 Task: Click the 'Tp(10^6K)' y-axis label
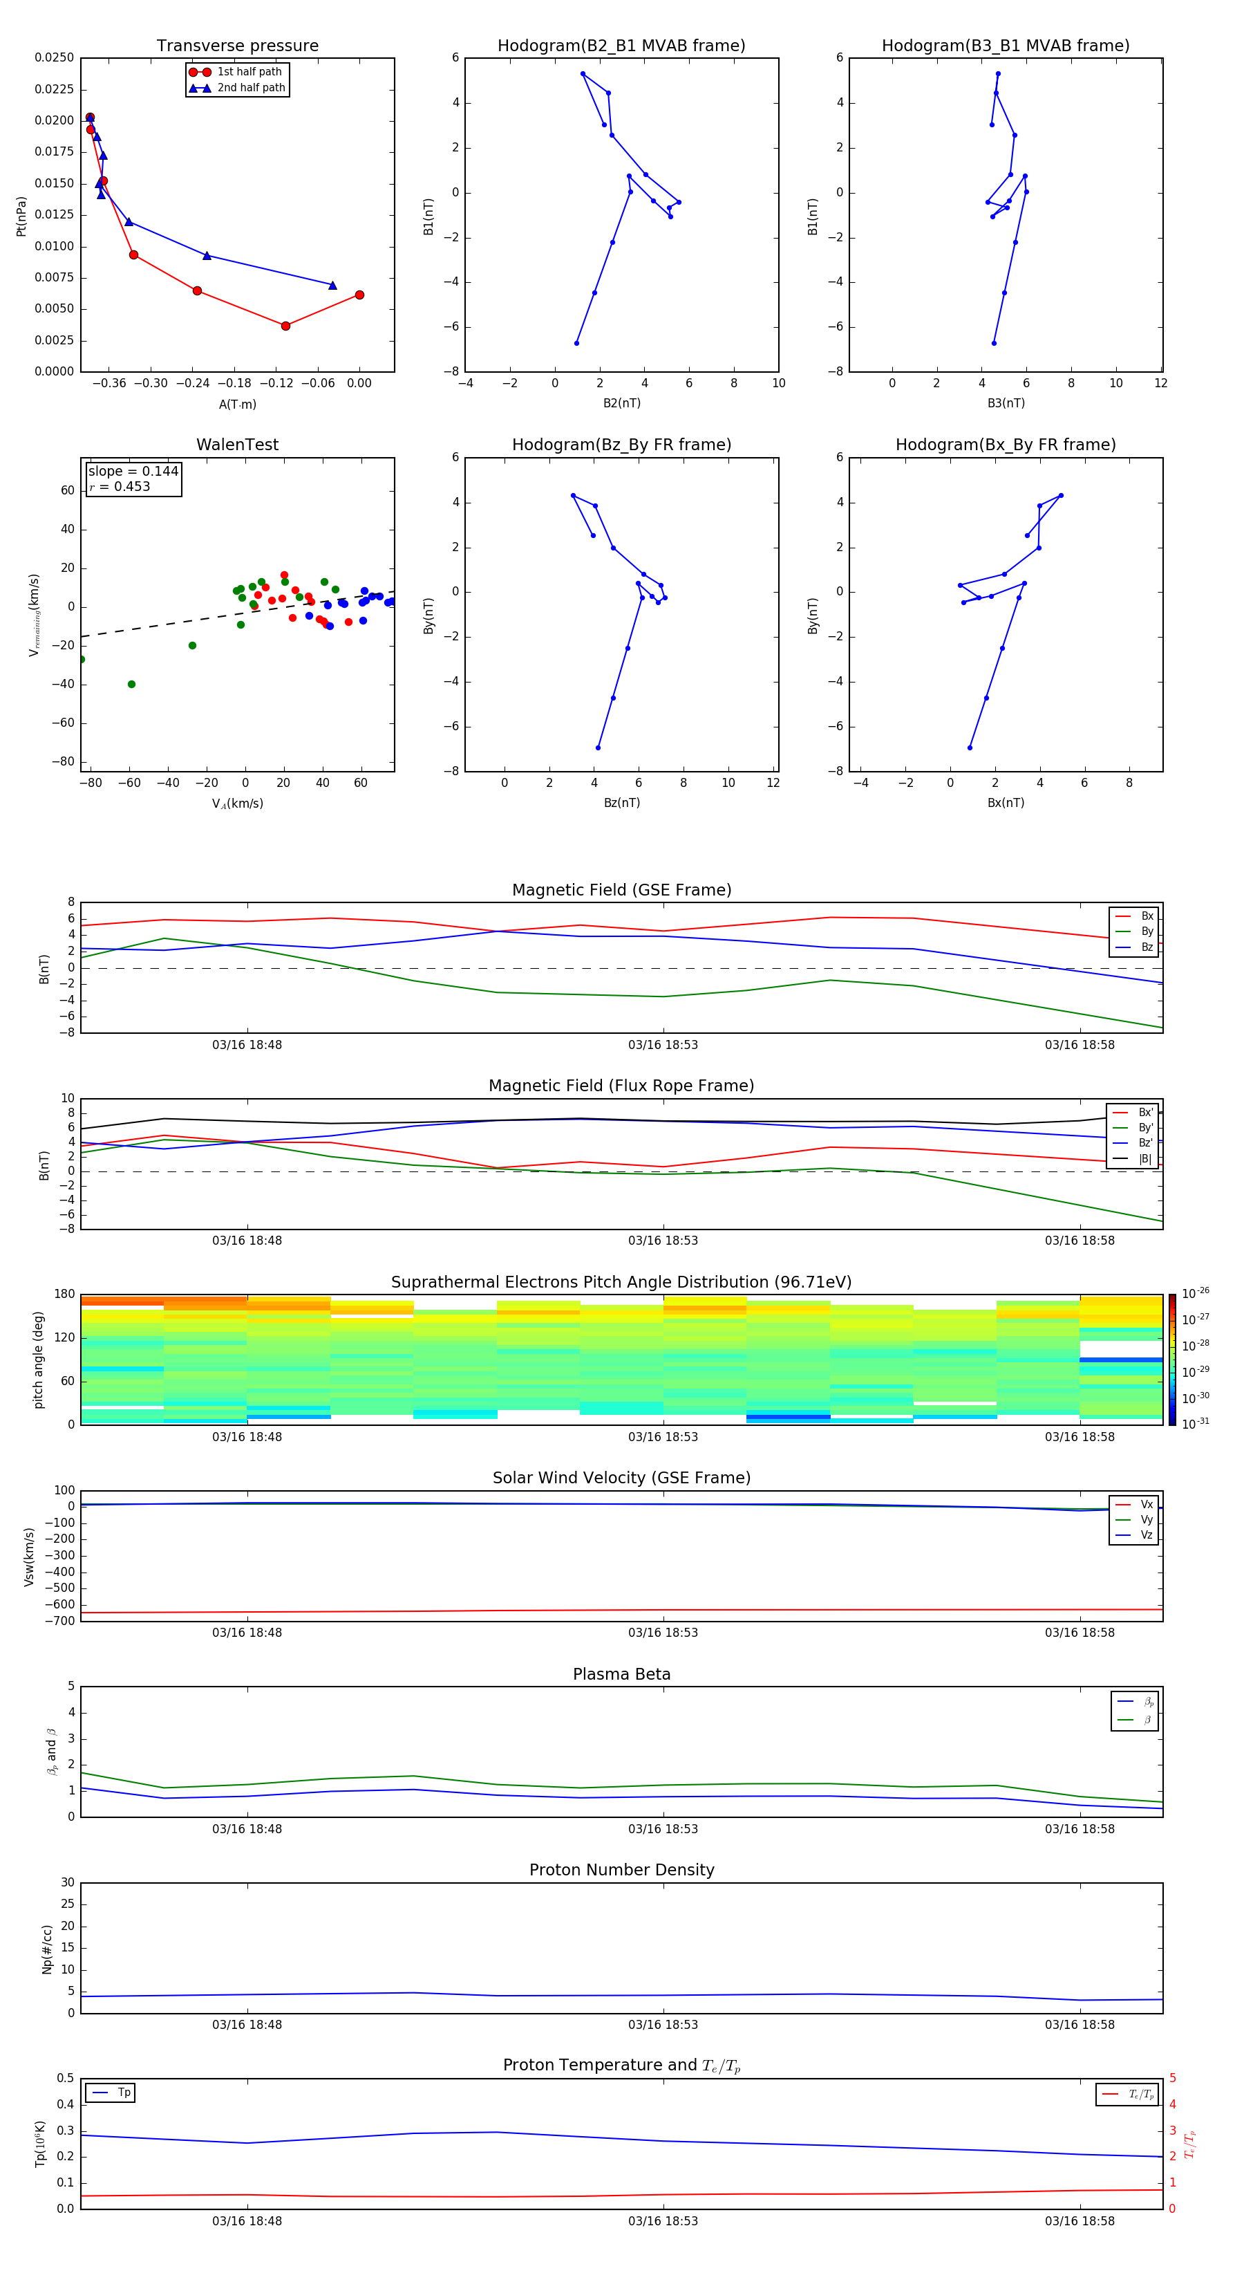pyautogui.click(x=41, y=2144)
